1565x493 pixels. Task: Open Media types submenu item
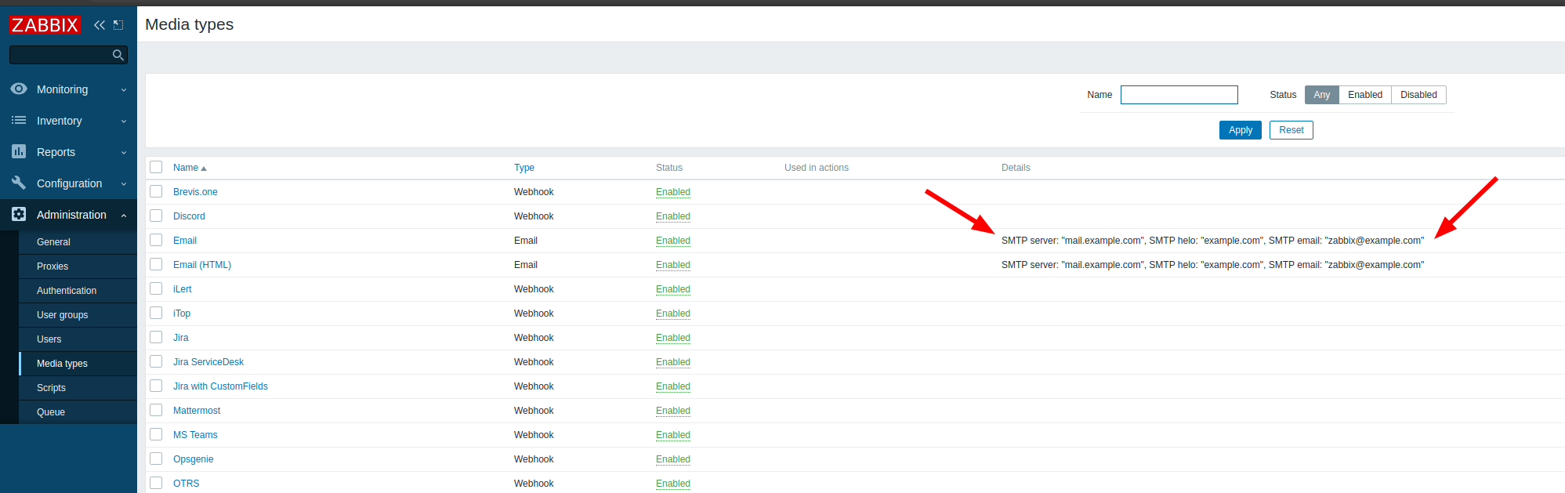point(62,364)
